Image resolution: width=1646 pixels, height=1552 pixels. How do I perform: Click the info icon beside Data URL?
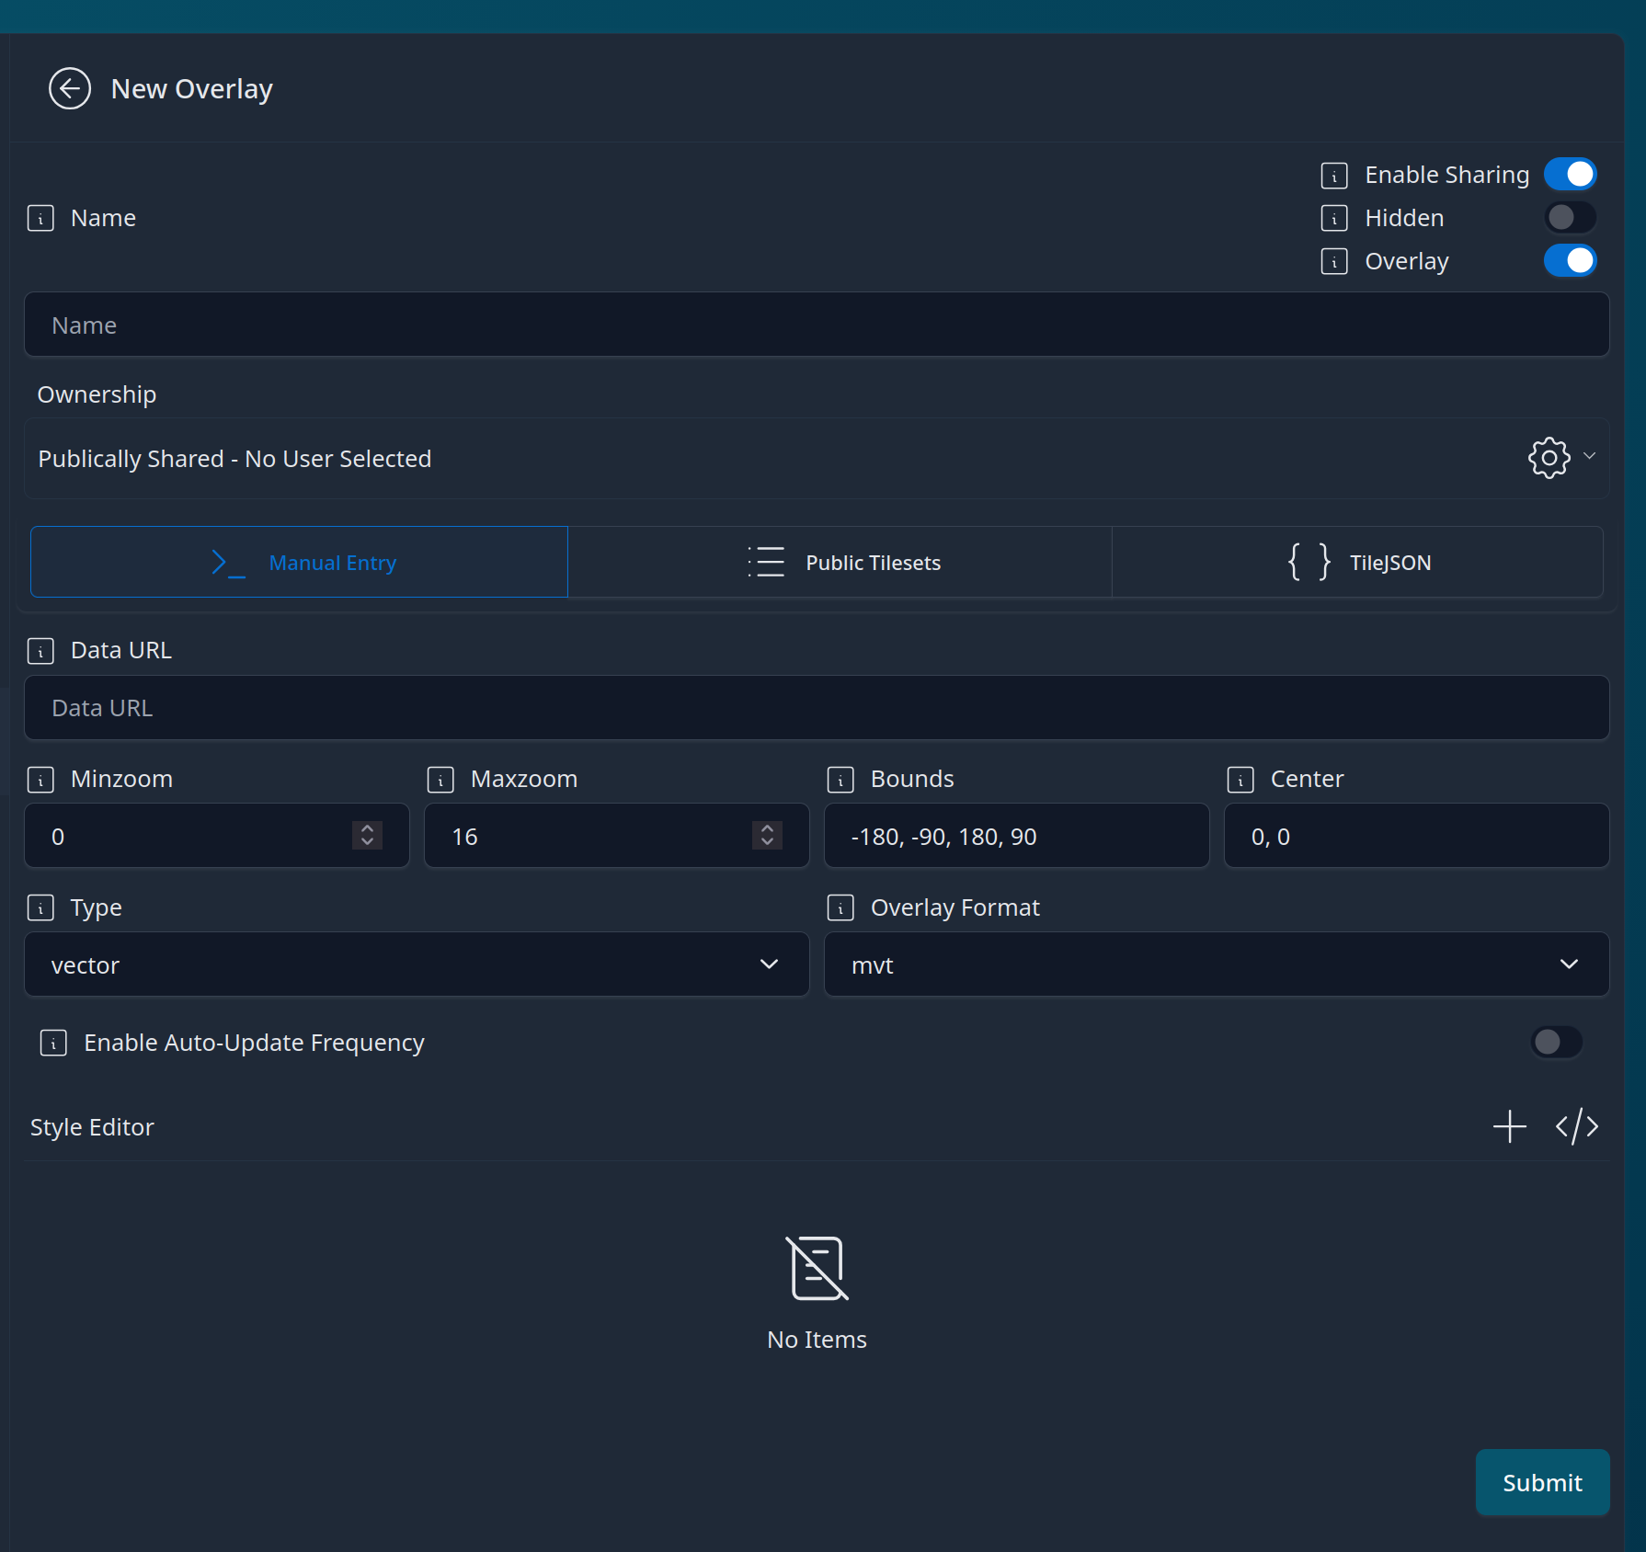[x=40, y=651]
